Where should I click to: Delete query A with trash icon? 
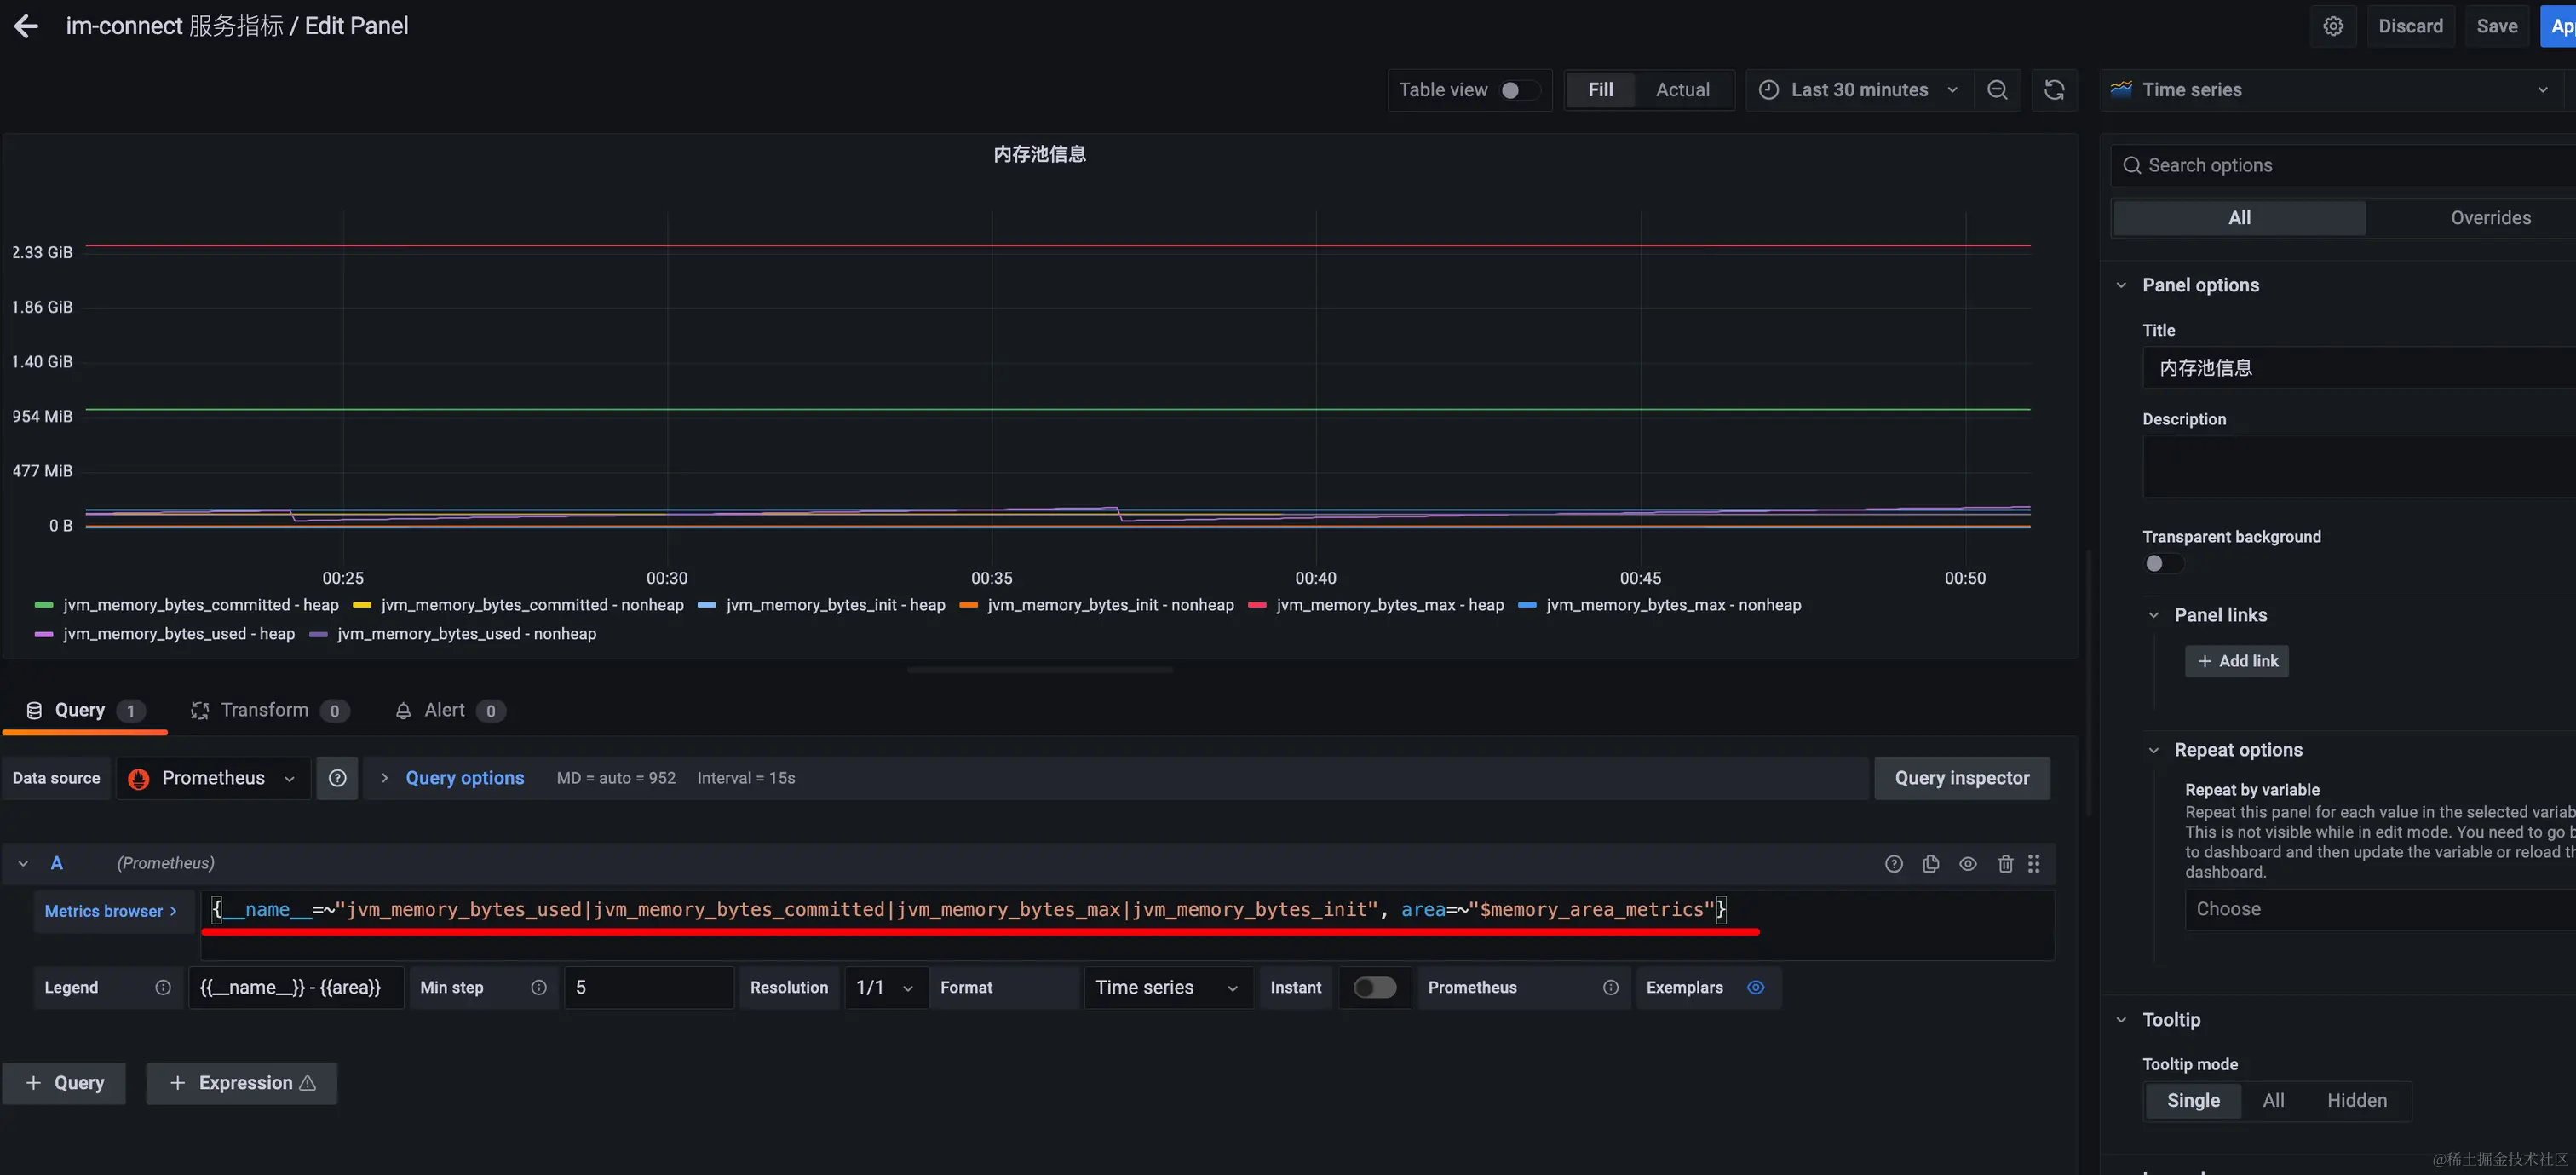click(2005, 864)
